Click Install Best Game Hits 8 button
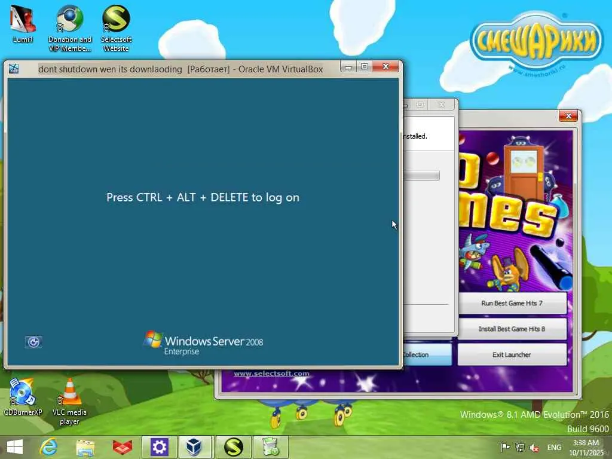This screenshot has height=459, width=612. pos(512,329)
